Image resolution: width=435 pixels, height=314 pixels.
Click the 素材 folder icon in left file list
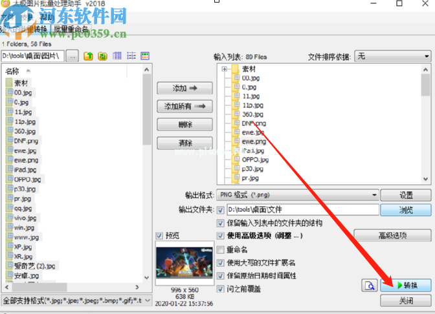tap(9, 83)
